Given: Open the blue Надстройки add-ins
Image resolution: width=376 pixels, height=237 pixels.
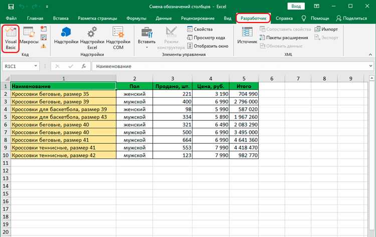Looking at the screenshot, I should [66, 36].
